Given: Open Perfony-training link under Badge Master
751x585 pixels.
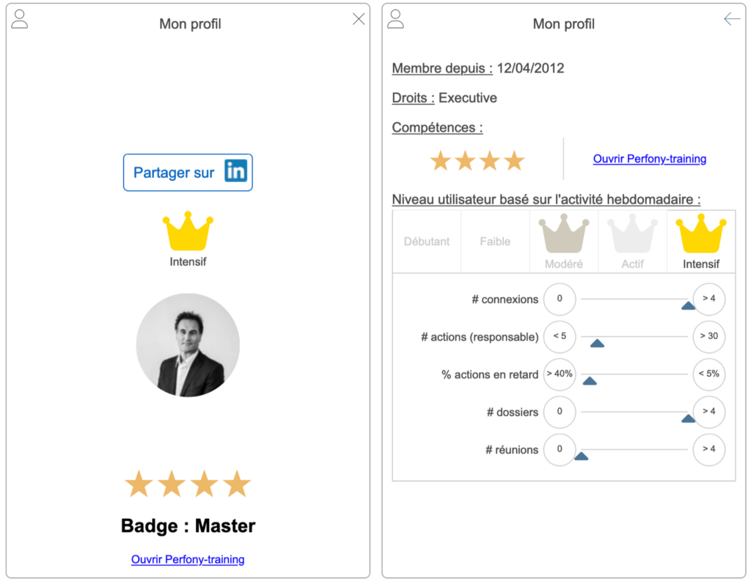Looking at the screenshot, I should pyautogui.click(x=188, y=559).
